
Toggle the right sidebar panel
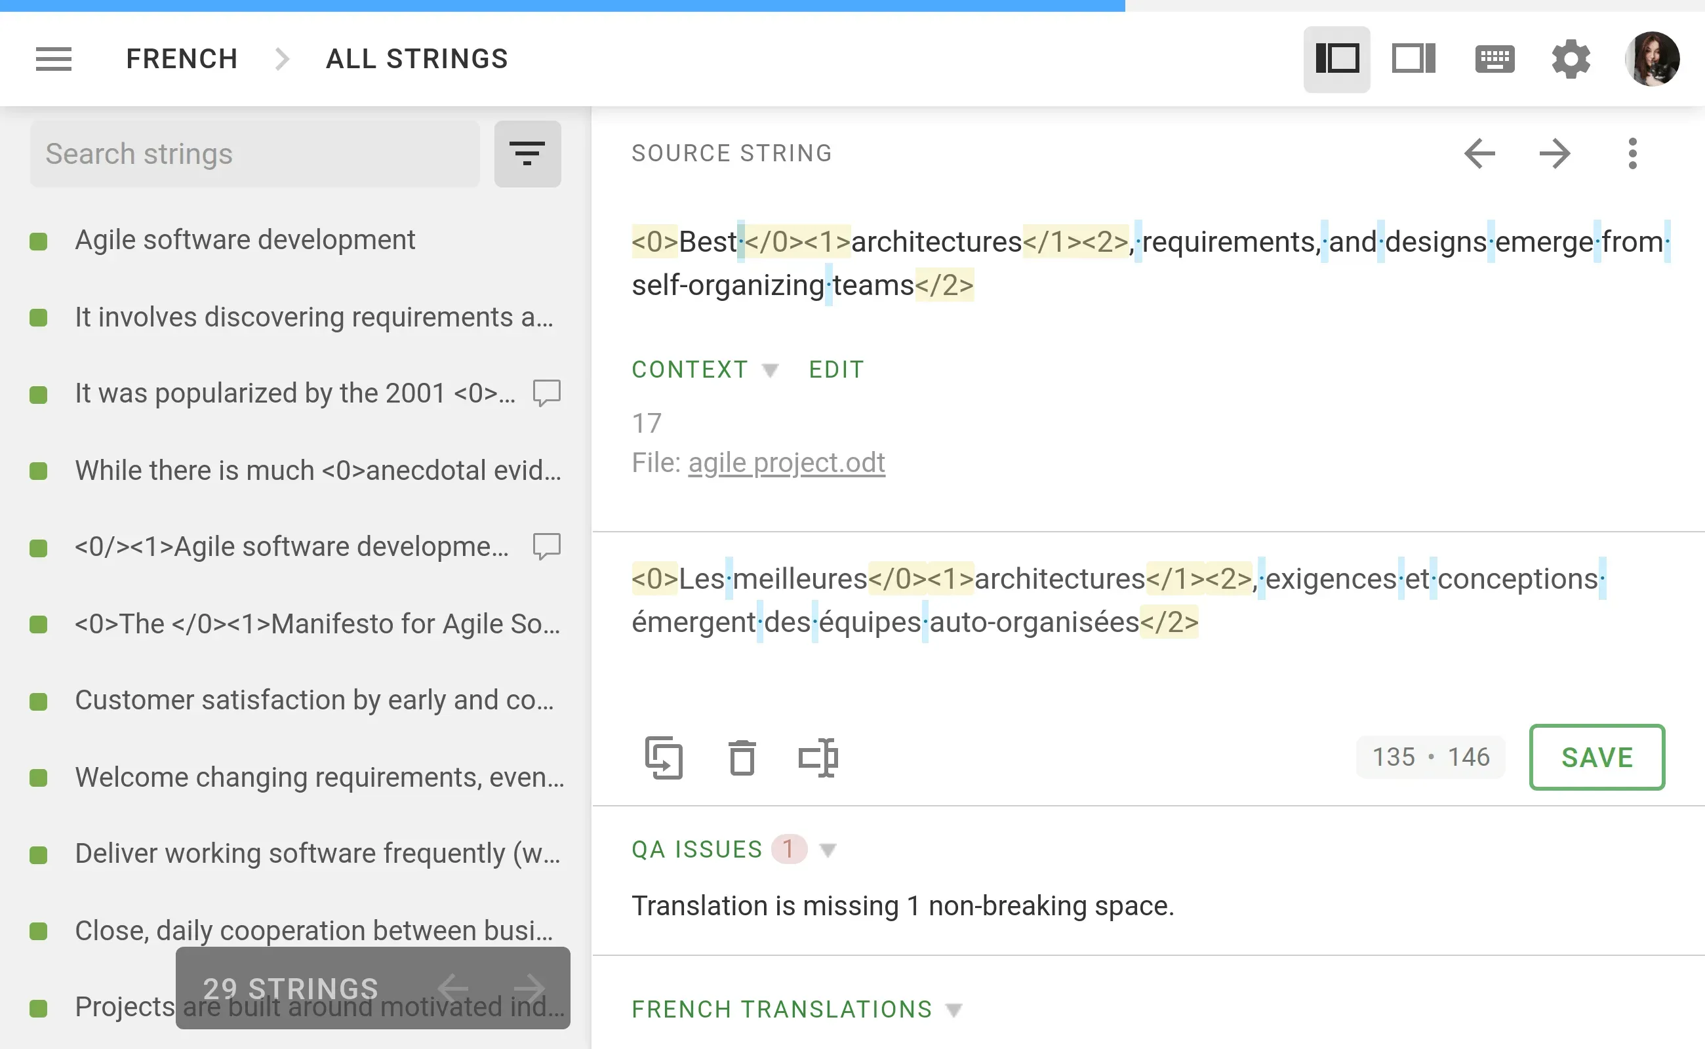[x=1413, y=59]
